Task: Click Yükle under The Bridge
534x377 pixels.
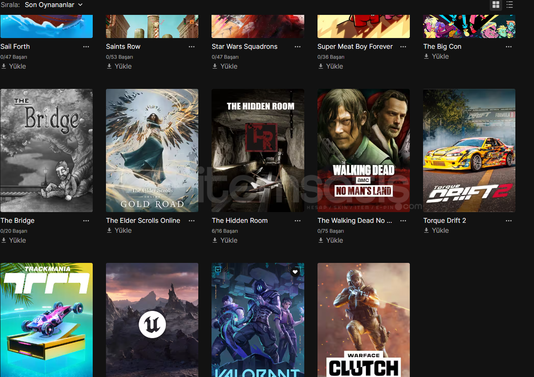Action: [14, 240]
